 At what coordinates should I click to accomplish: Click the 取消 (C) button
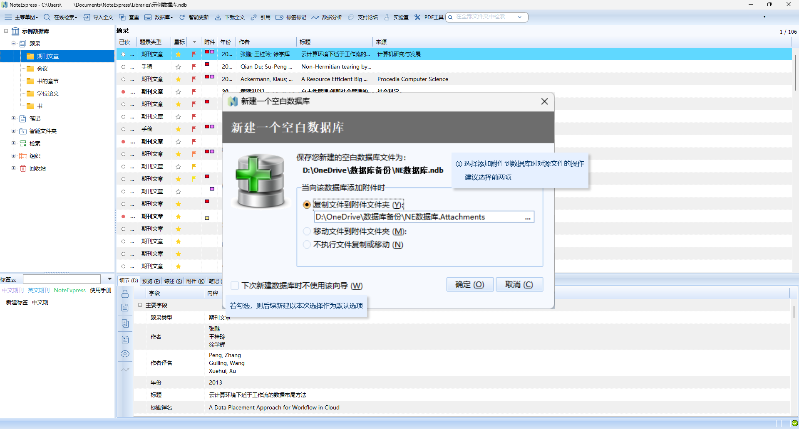519,284
